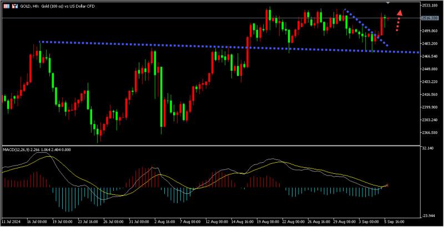The image size is (444, 227).
Task: Click the '26 Aug 16:00' time label
Action: pos(320,221)
